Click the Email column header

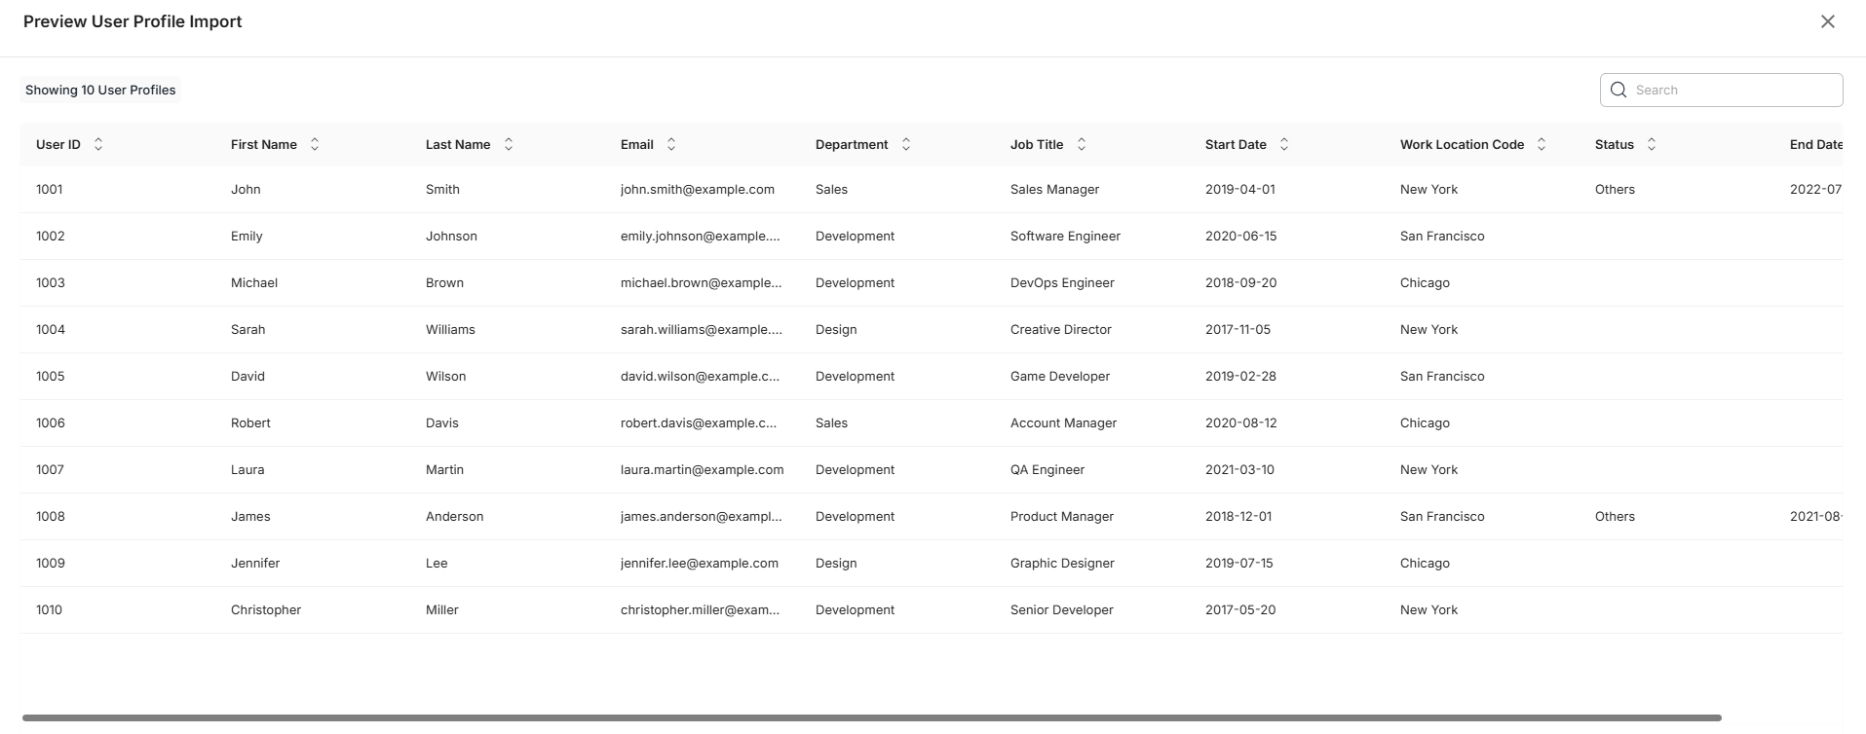(637, 144)
